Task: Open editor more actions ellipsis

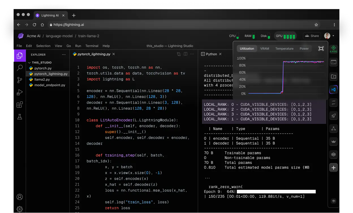Action: tap(192, 54)
